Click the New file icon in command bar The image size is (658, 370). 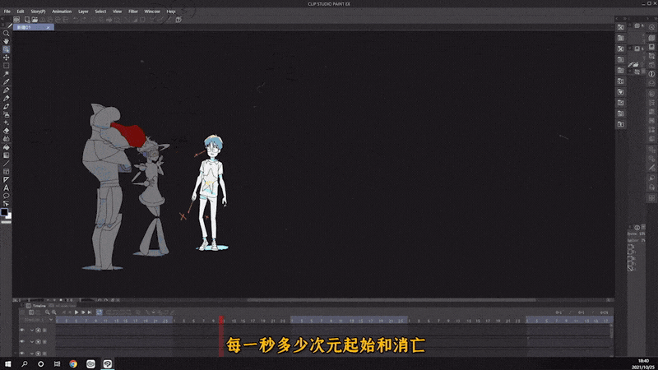(27, 20)
